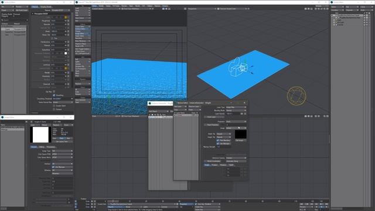Click the white swatch in Surface Editor

66,53
